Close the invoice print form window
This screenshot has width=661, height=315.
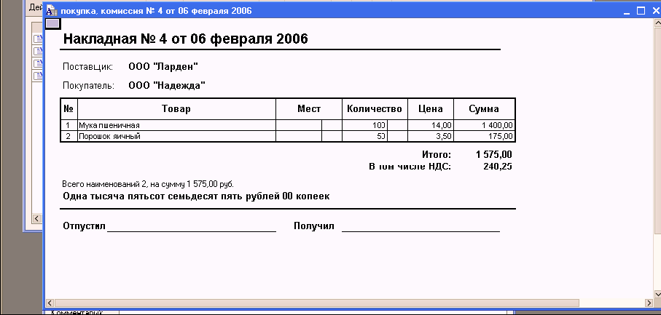(x=654, y=11)
